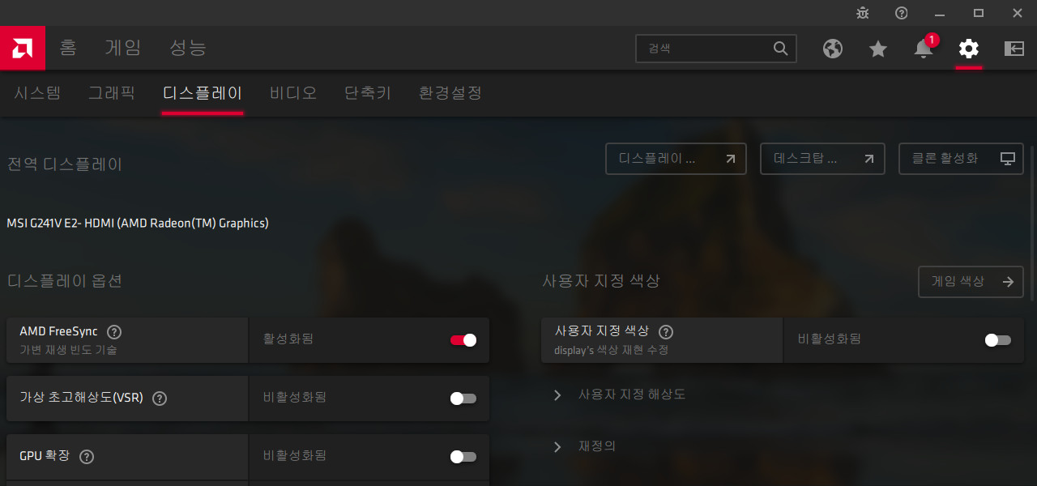1037x486 pixels.
Task: Switch to the 단축키 sub-tab
Action: pyautogui.click(x=368, y=92)
